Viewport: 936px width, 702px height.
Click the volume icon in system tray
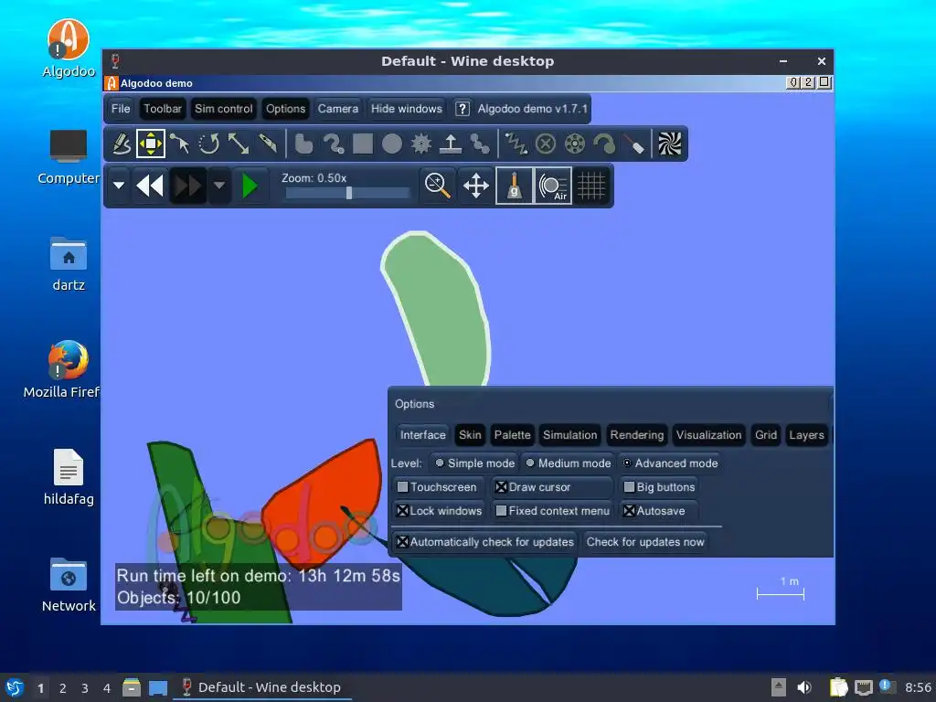point(804,687)
